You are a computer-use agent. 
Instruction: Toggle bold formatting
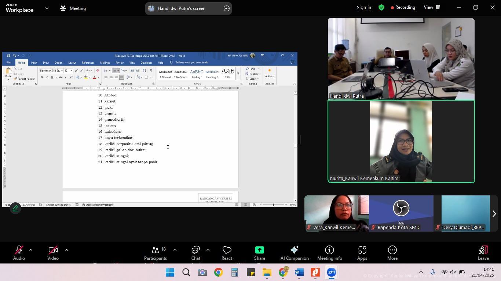point(42,77)
